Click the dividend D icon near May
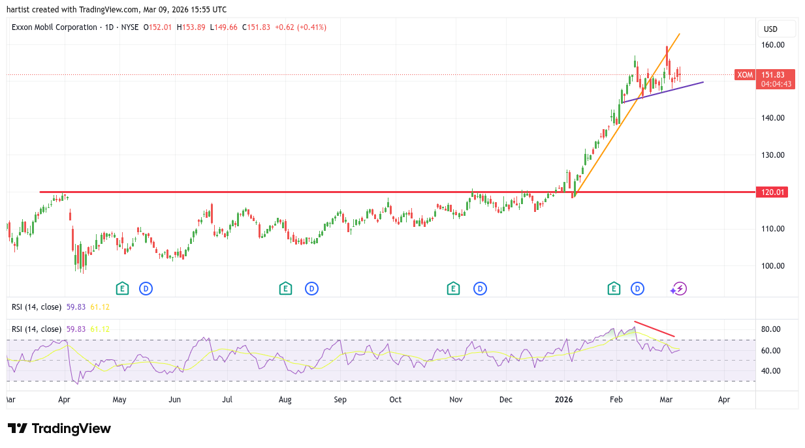Image resolution: width=805 pixels, height=448 pixels. coord(146,288)
